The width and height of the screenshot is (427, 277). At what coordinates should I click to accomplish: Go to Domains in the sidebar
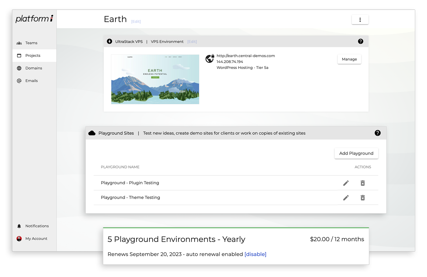tap(34, 68)
